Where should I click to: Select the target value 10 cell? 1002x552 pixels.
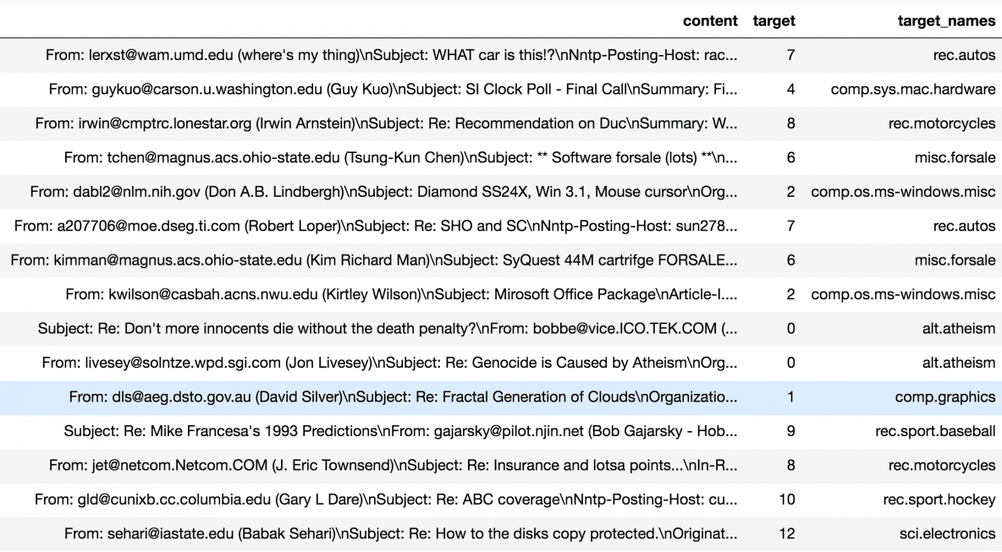point(786,500)
